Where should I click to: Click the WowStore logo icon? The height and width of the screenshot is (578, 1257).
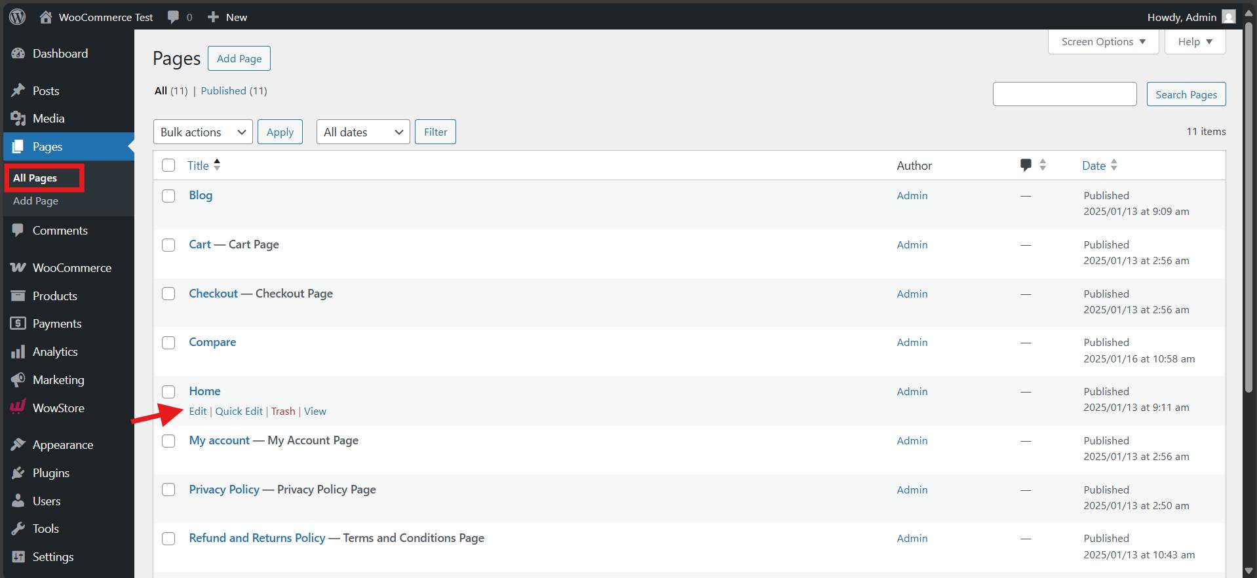pyautogui.click(x=18, y=407)
